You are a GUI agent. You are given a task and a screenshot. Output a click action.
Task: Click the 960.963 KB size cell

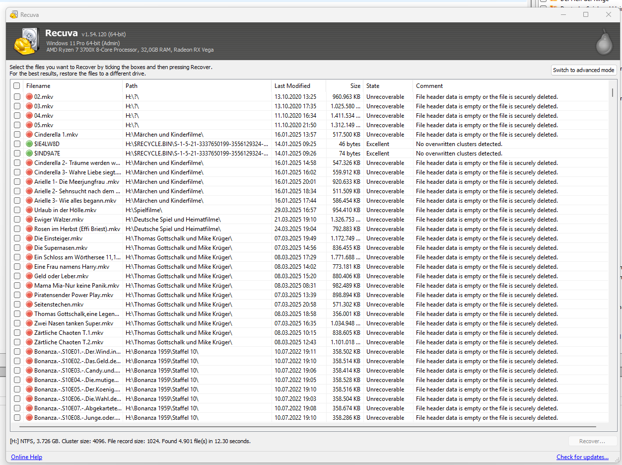click(346, 97)
